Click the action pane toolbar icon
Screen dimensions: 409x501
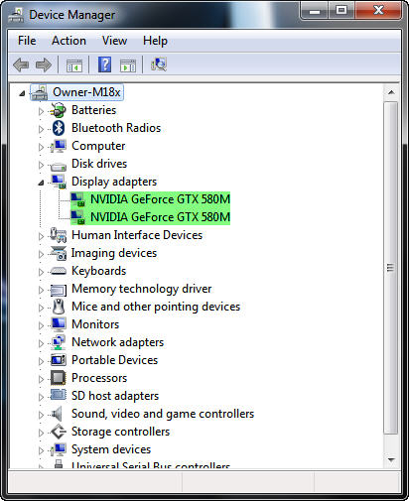(x=128, y=65)
